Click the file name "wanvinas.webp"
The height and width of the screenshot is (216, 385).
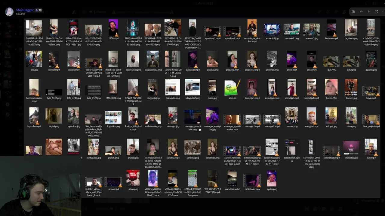232,189
